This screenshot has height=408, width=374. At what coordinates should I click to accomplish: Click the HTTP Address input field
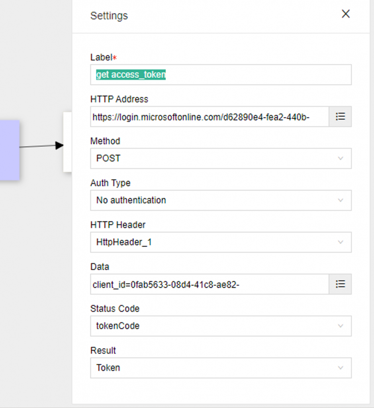click(210, 117)
